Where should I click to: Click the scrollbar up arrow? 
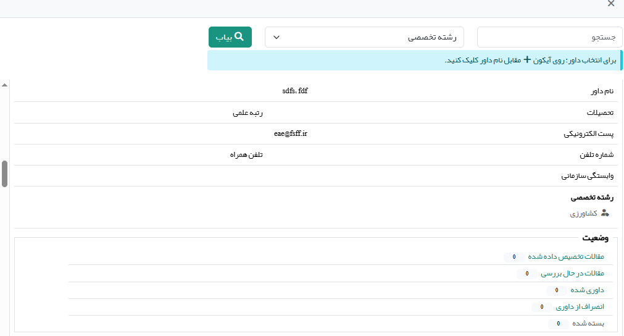(x=5, y=85)
